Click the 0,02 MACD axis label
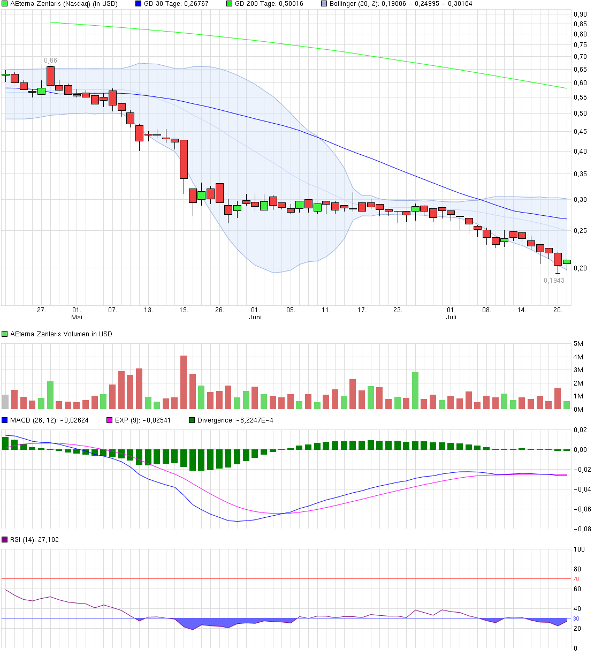Image resolution: width=602 pixels, height=656 pixels. [x=580, y=430]
